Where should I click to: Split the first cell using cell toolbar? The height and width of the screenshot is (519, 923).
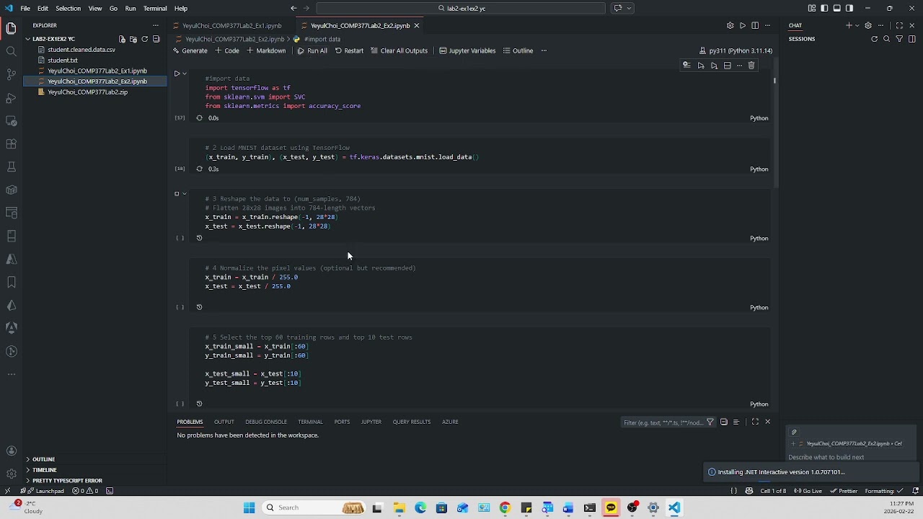click(x=727, y=66)
